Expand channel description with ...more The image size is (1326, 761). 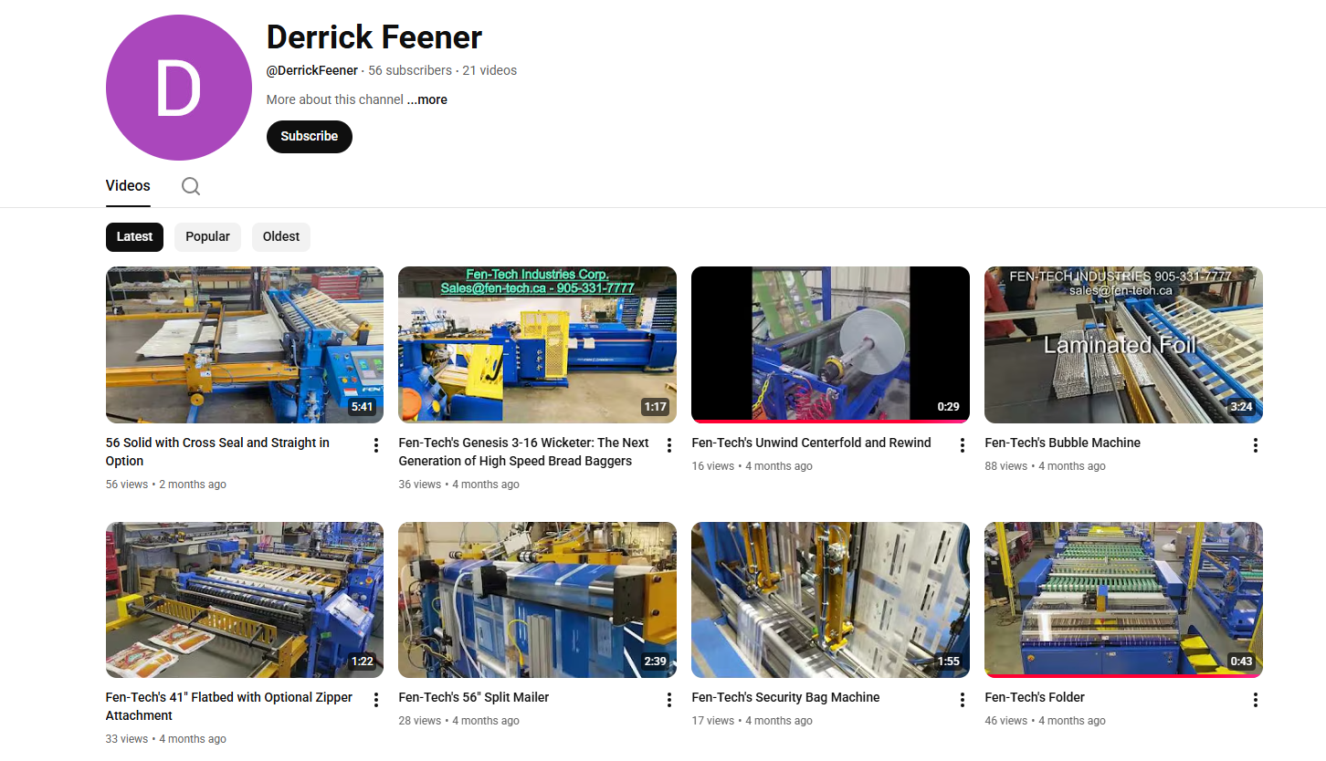427,99
